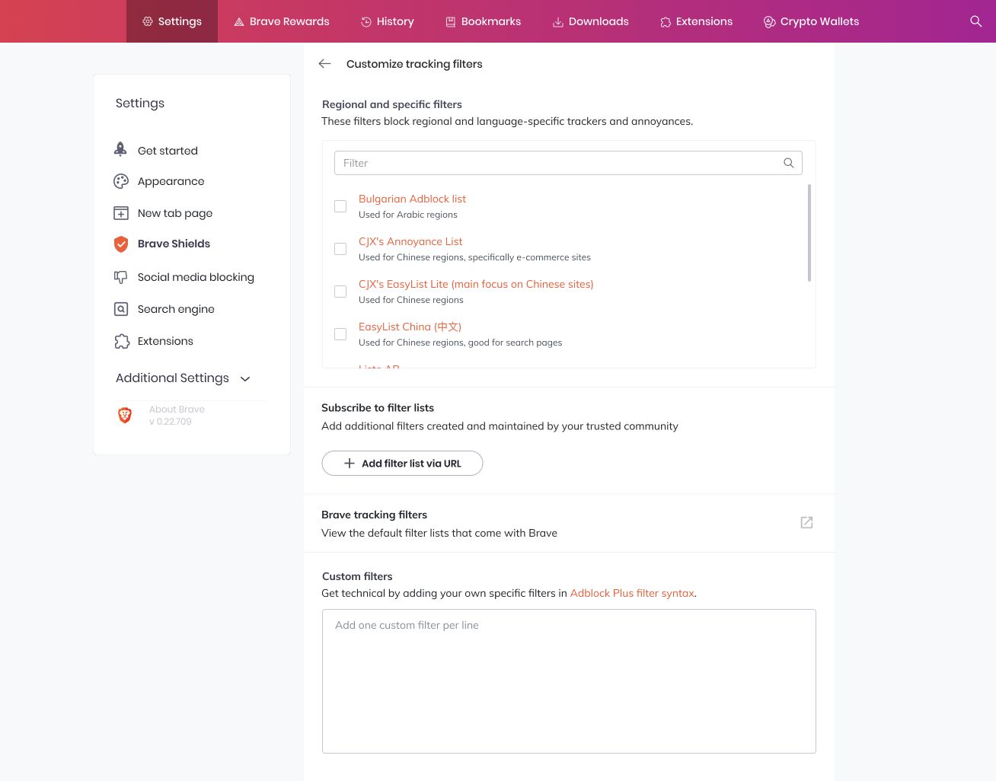Viewport: 996px width, 781px height.
Task: Go to Bookmarks tab
Action: (484, 21)
